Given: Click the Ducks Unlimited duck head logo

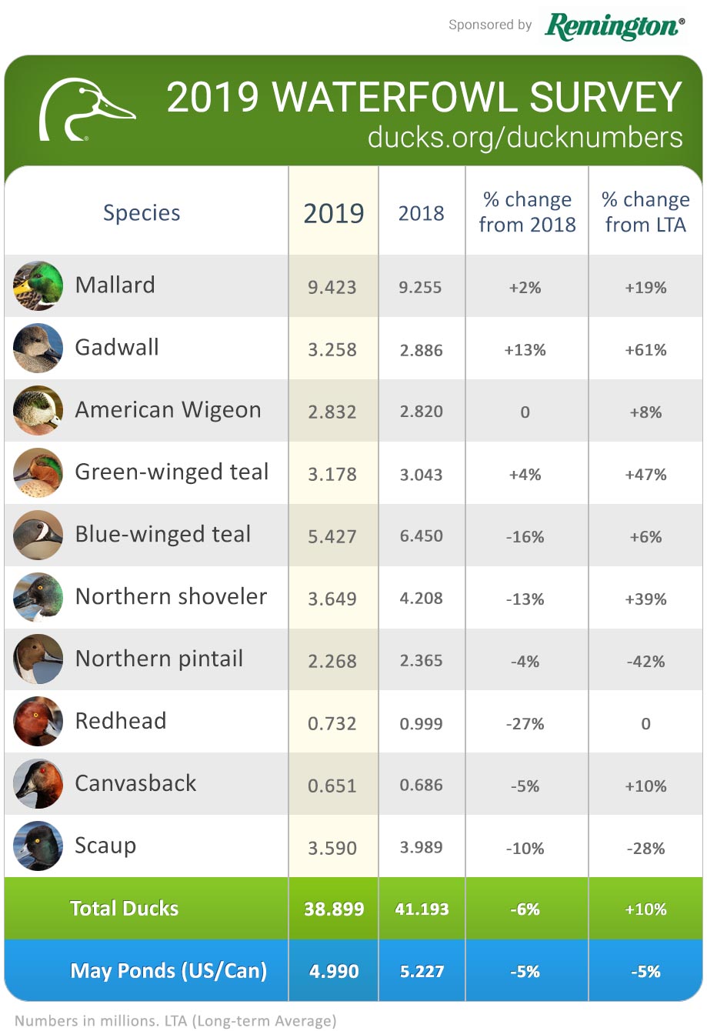Looking at the screenshot, I should [x=86, y=110].
